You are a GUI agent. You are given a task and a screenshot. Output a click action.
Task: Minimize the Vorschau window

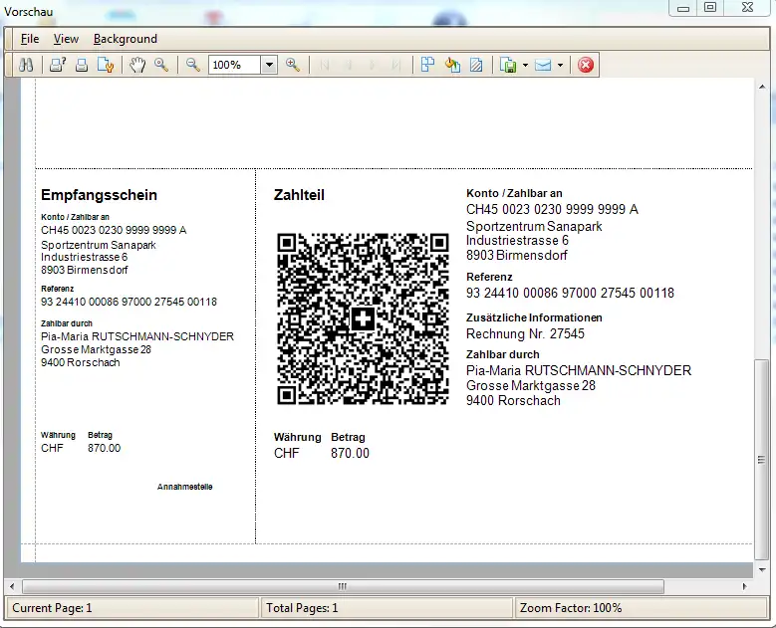683,8
